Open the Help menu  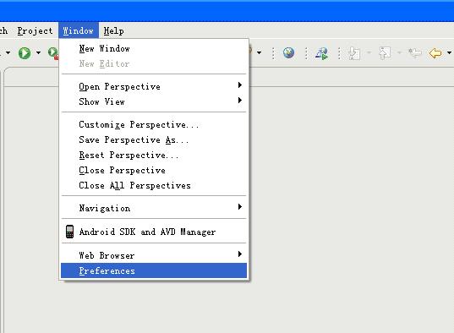point(114,30)
